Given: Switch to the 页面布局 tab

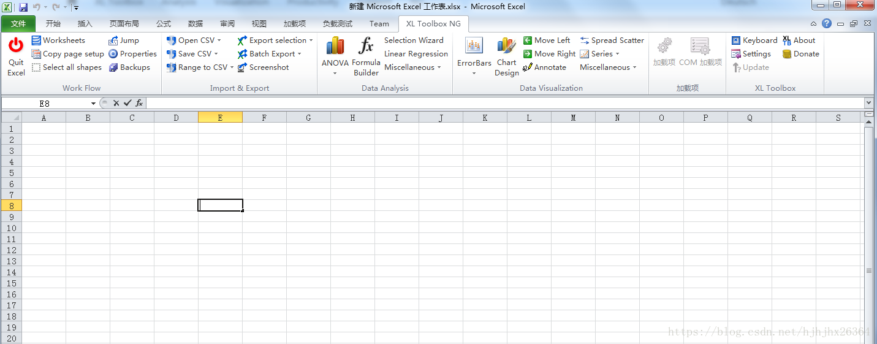Looking at the screenshot, I should pos(124,23).
